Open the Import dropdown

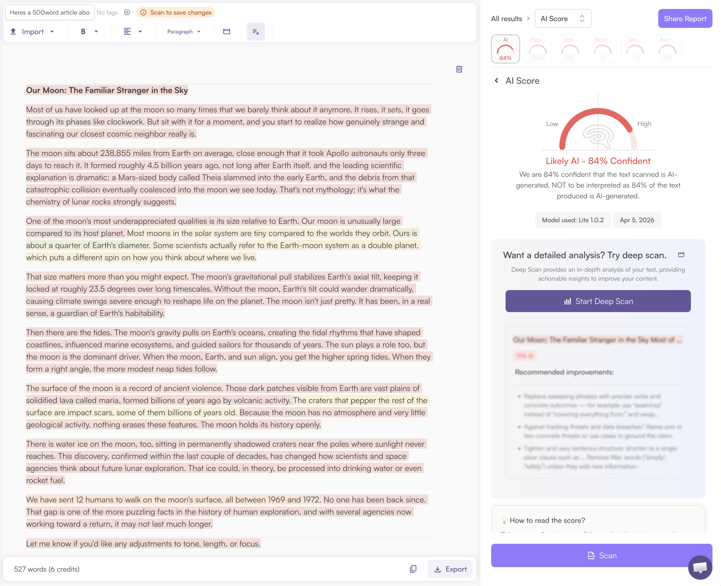(32, 32)
